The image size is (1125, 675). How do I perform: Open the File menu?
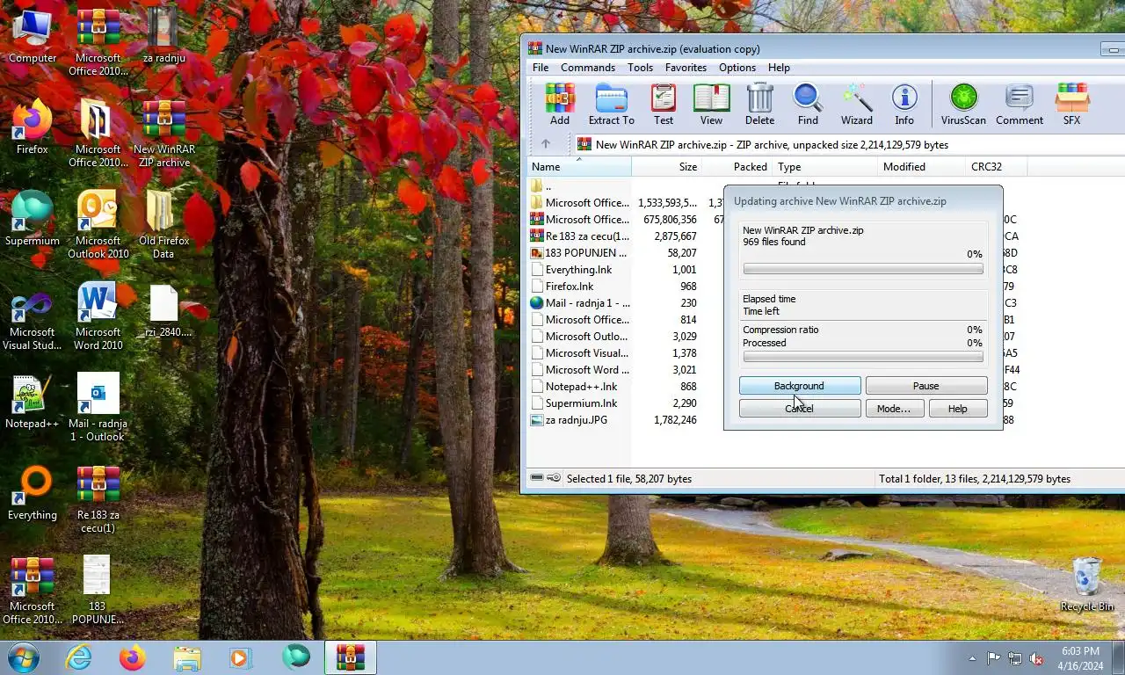(x=541, y=68)
